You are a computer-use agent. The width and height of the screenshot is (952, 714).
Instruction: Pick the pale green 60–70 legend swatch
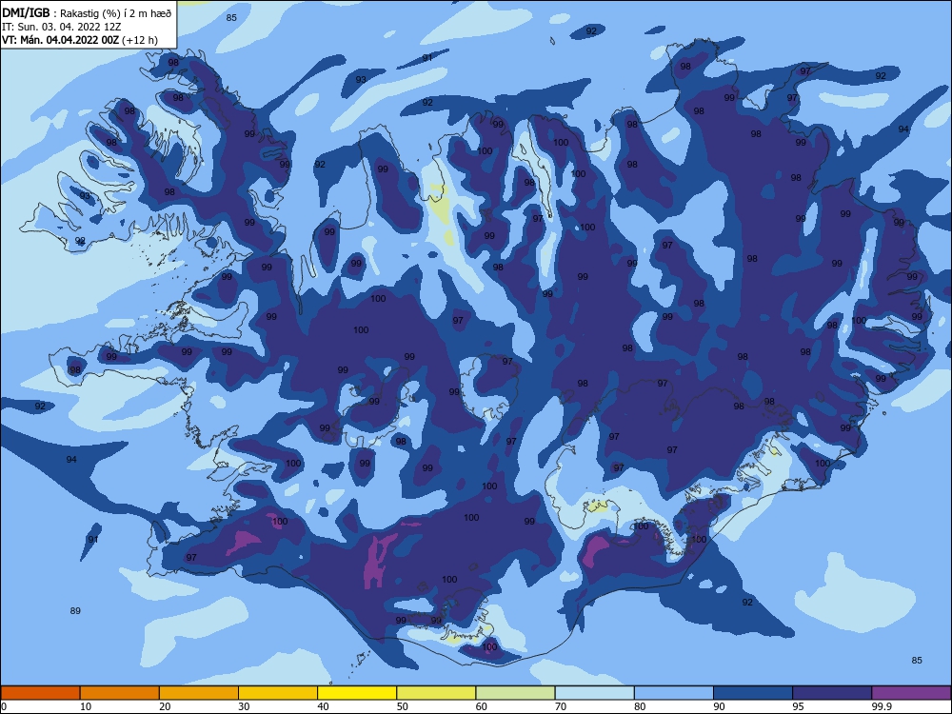515,693
